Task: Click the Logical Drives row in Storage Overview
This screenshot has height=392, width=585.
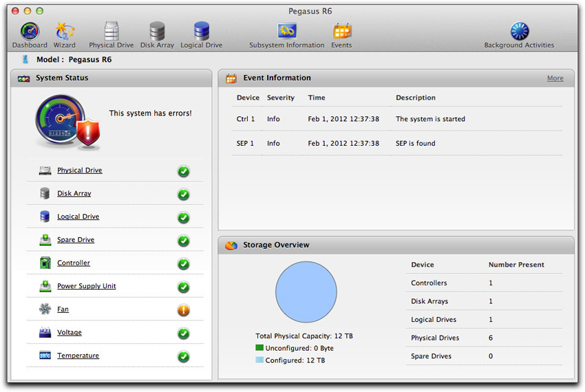Action: [484, 320]
